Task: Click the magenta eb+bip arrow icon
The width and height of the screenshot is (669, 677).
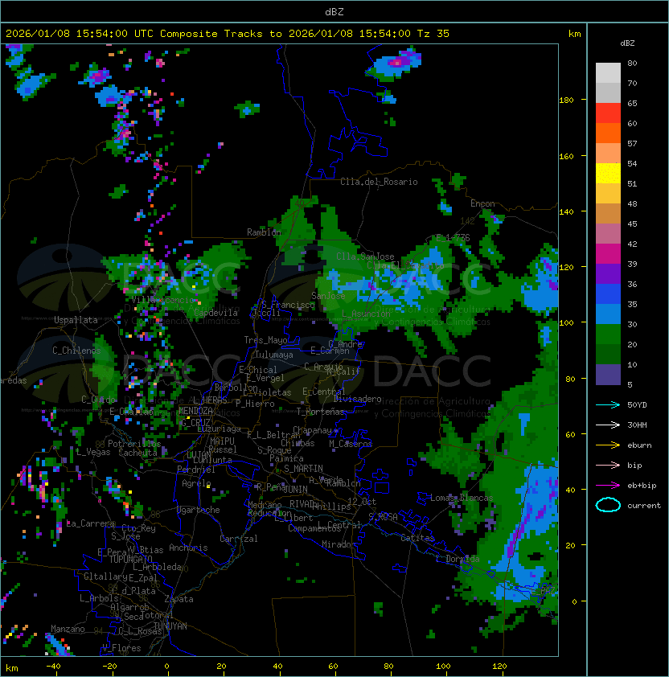Action: click(608, 485)
